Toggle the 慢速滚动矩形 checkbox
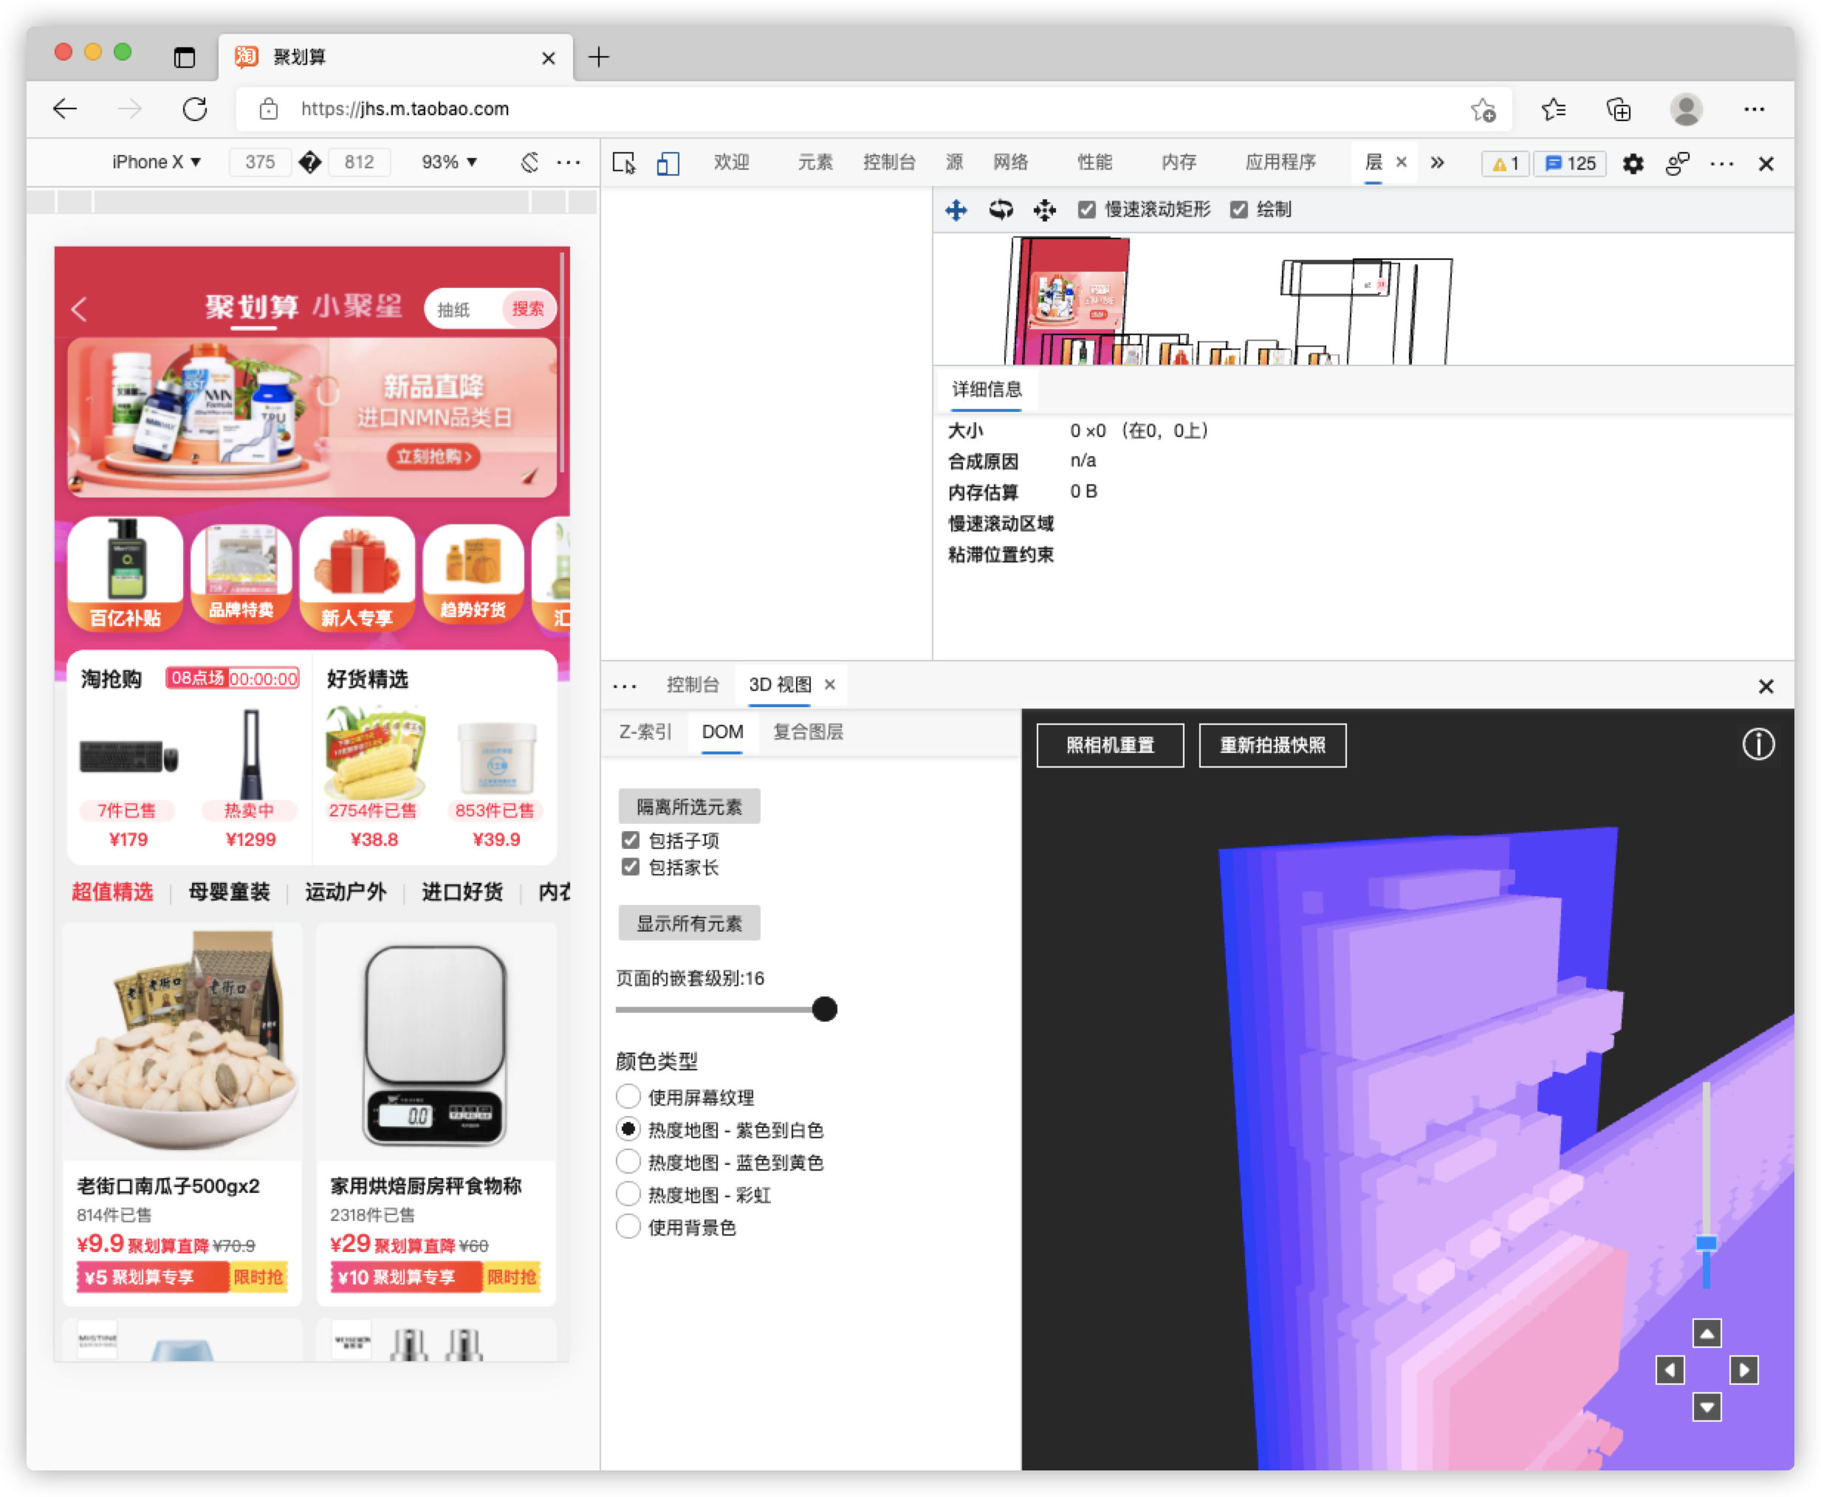 tap(1087, 210)
